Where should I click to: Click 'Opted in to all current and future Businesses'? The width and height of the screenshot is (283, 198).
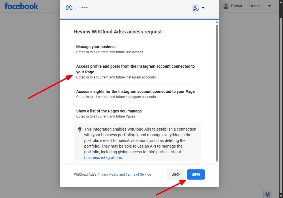click(110, 52)
